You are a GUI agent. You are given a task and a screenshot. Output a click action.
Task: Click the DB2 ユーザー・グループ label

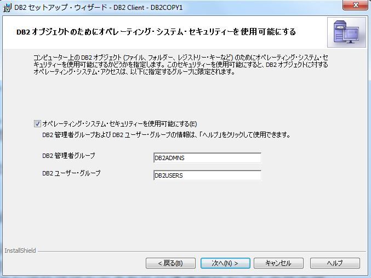(x=71, y=173)
